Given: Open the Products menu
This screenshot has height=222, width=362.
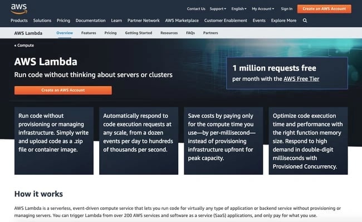Looking at the screenshot, I should pyautogui.click(x=19, y=21).
